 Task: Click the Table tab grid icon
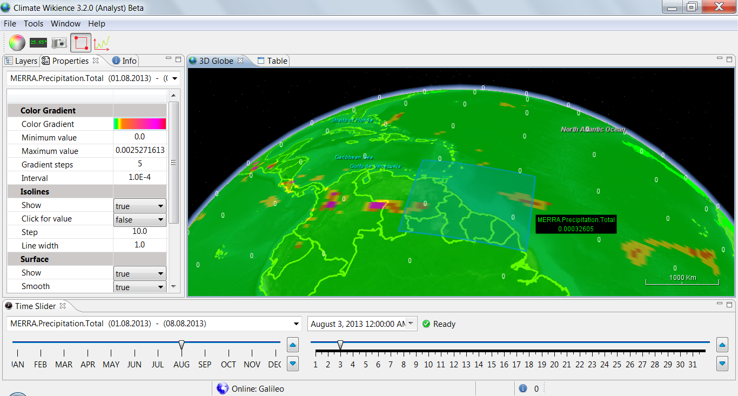coord(261,61)
